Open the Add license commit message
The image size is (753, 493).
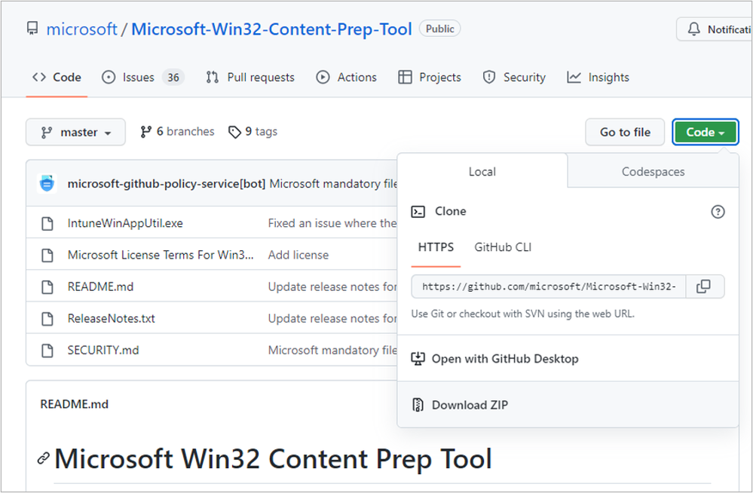[298, 255]
